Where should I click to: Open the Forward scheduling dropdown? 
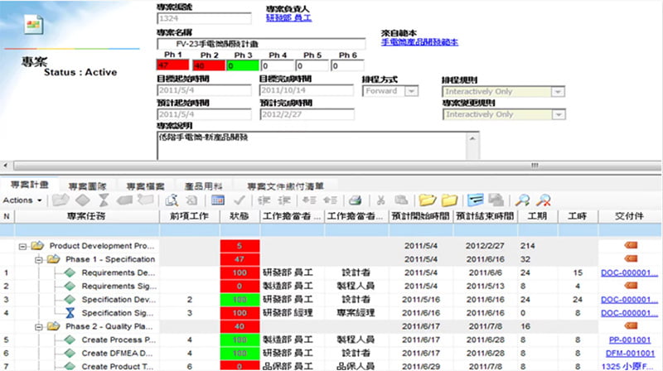point(411,91)
